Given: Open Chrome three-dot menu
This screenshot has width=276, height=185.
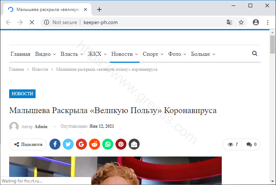Looking at the screenshot, I should click(x=268, y=22).
